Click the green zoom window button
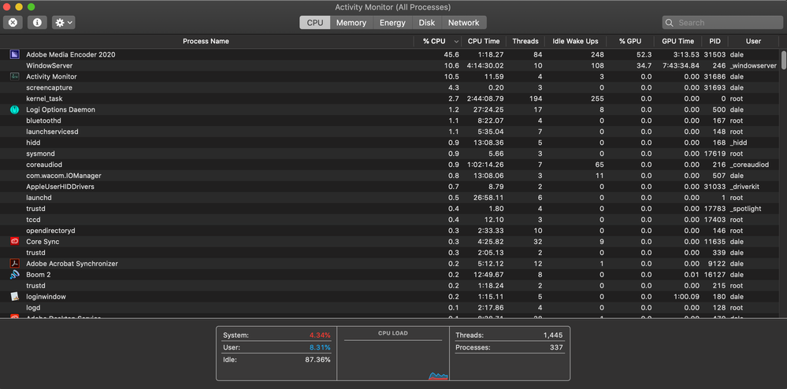 click(x=32, y=7)
